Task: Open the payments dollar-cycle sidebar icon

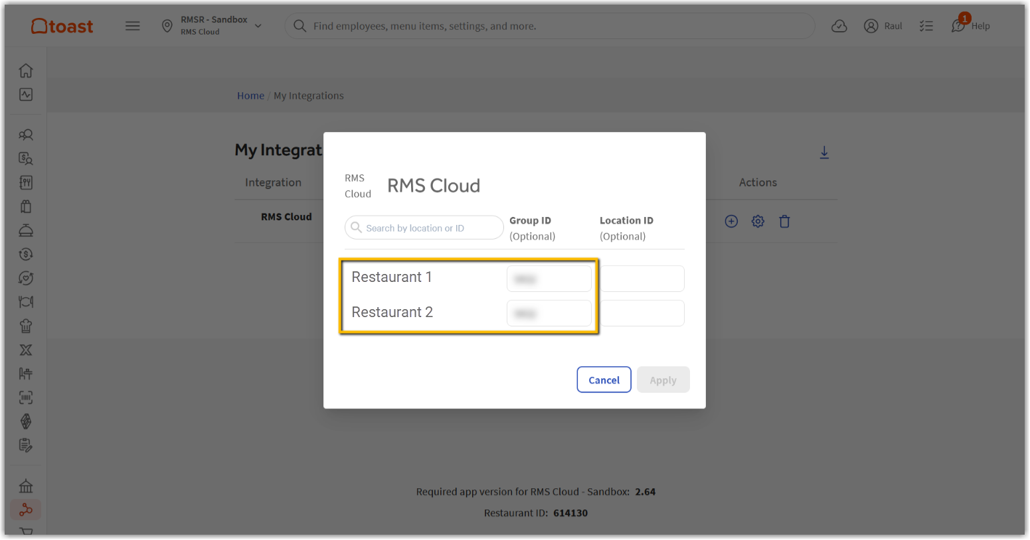Action: pos(26,254)
